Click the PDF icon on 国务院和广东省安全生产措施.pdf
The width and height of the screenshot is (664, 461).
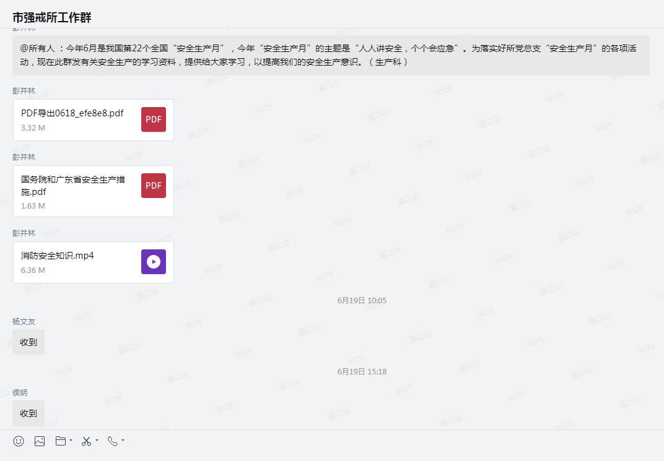click(153, 185)
